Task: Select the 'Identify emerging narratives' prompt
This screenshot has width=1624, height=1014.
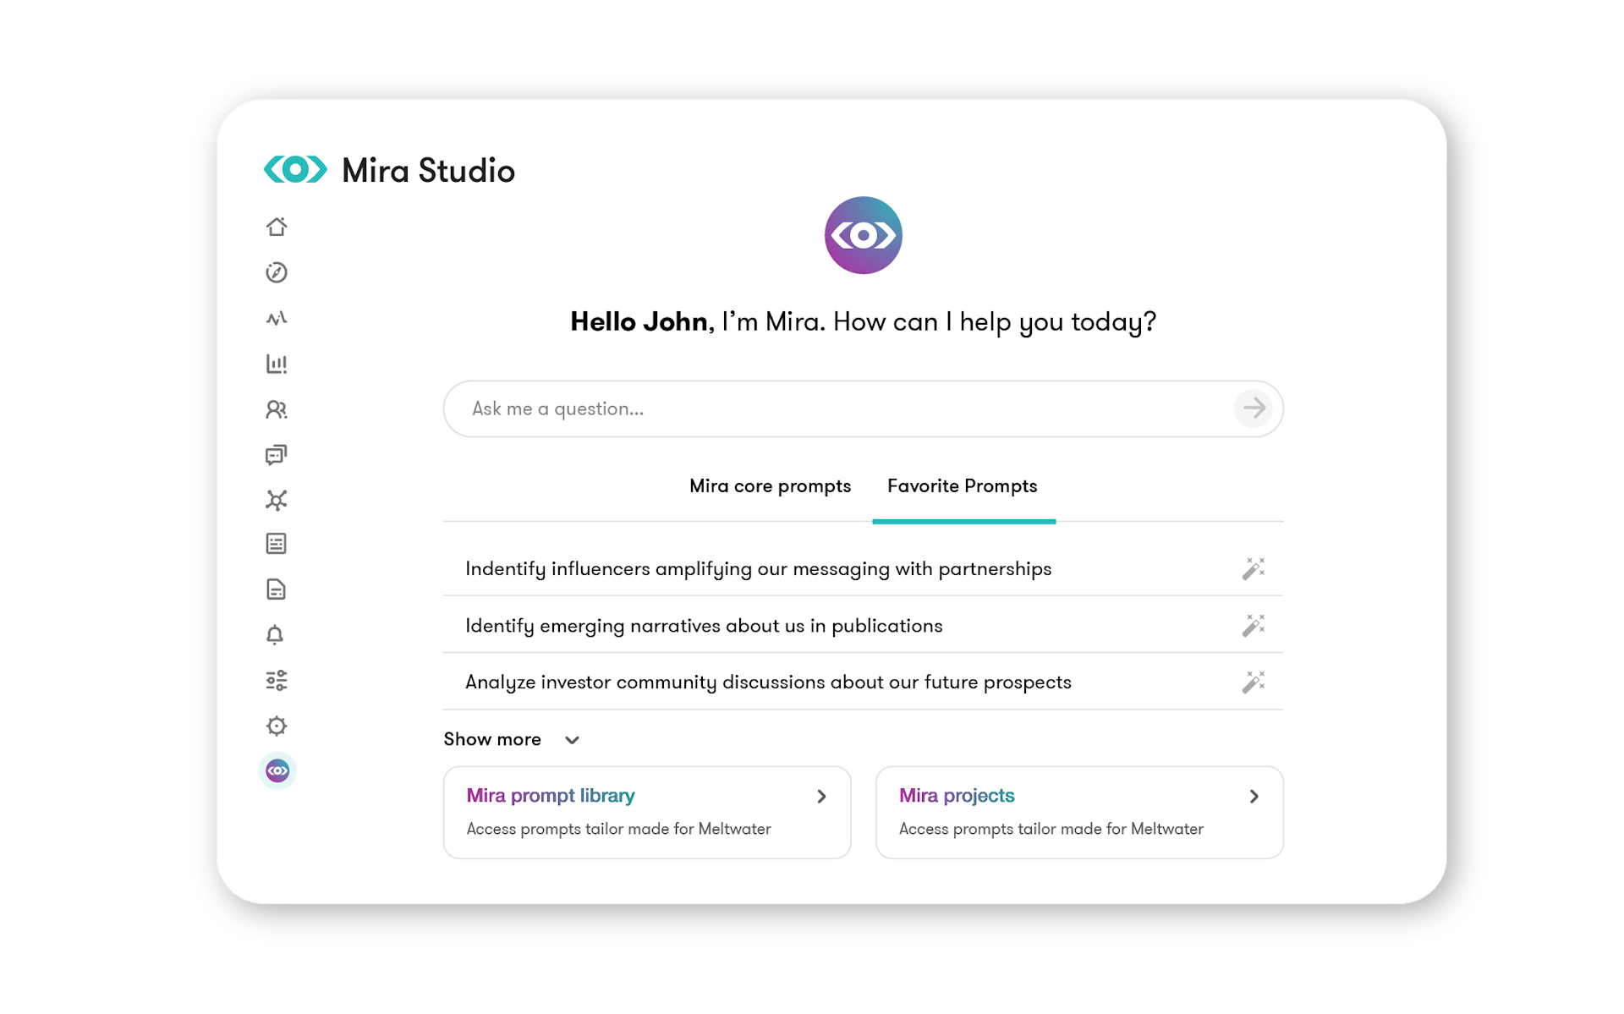Action: pos(704,626)
